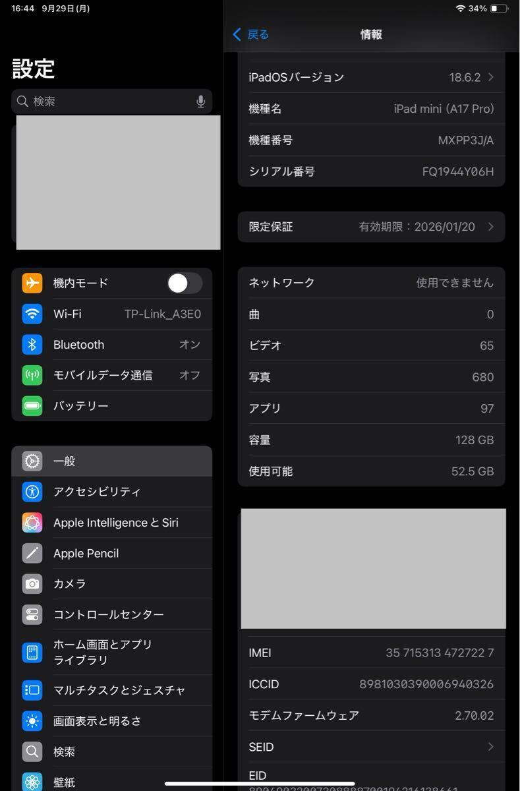Tap the Bluetooth settings icon
This screenshot has height=791, width=520.
point(32,345)
